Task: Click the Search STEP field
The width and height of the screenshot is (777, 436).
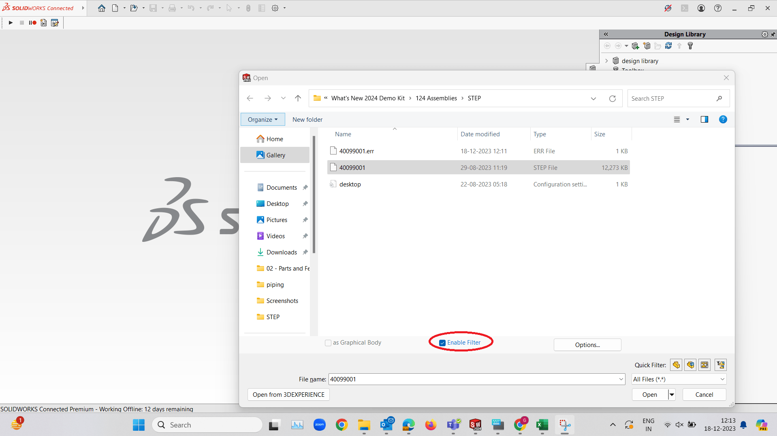Action: (672, 99)
